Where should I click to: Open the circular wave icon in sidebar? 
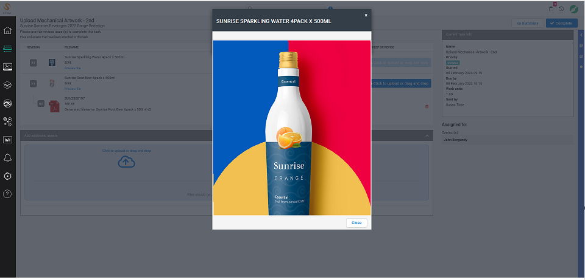click(7, 103)
